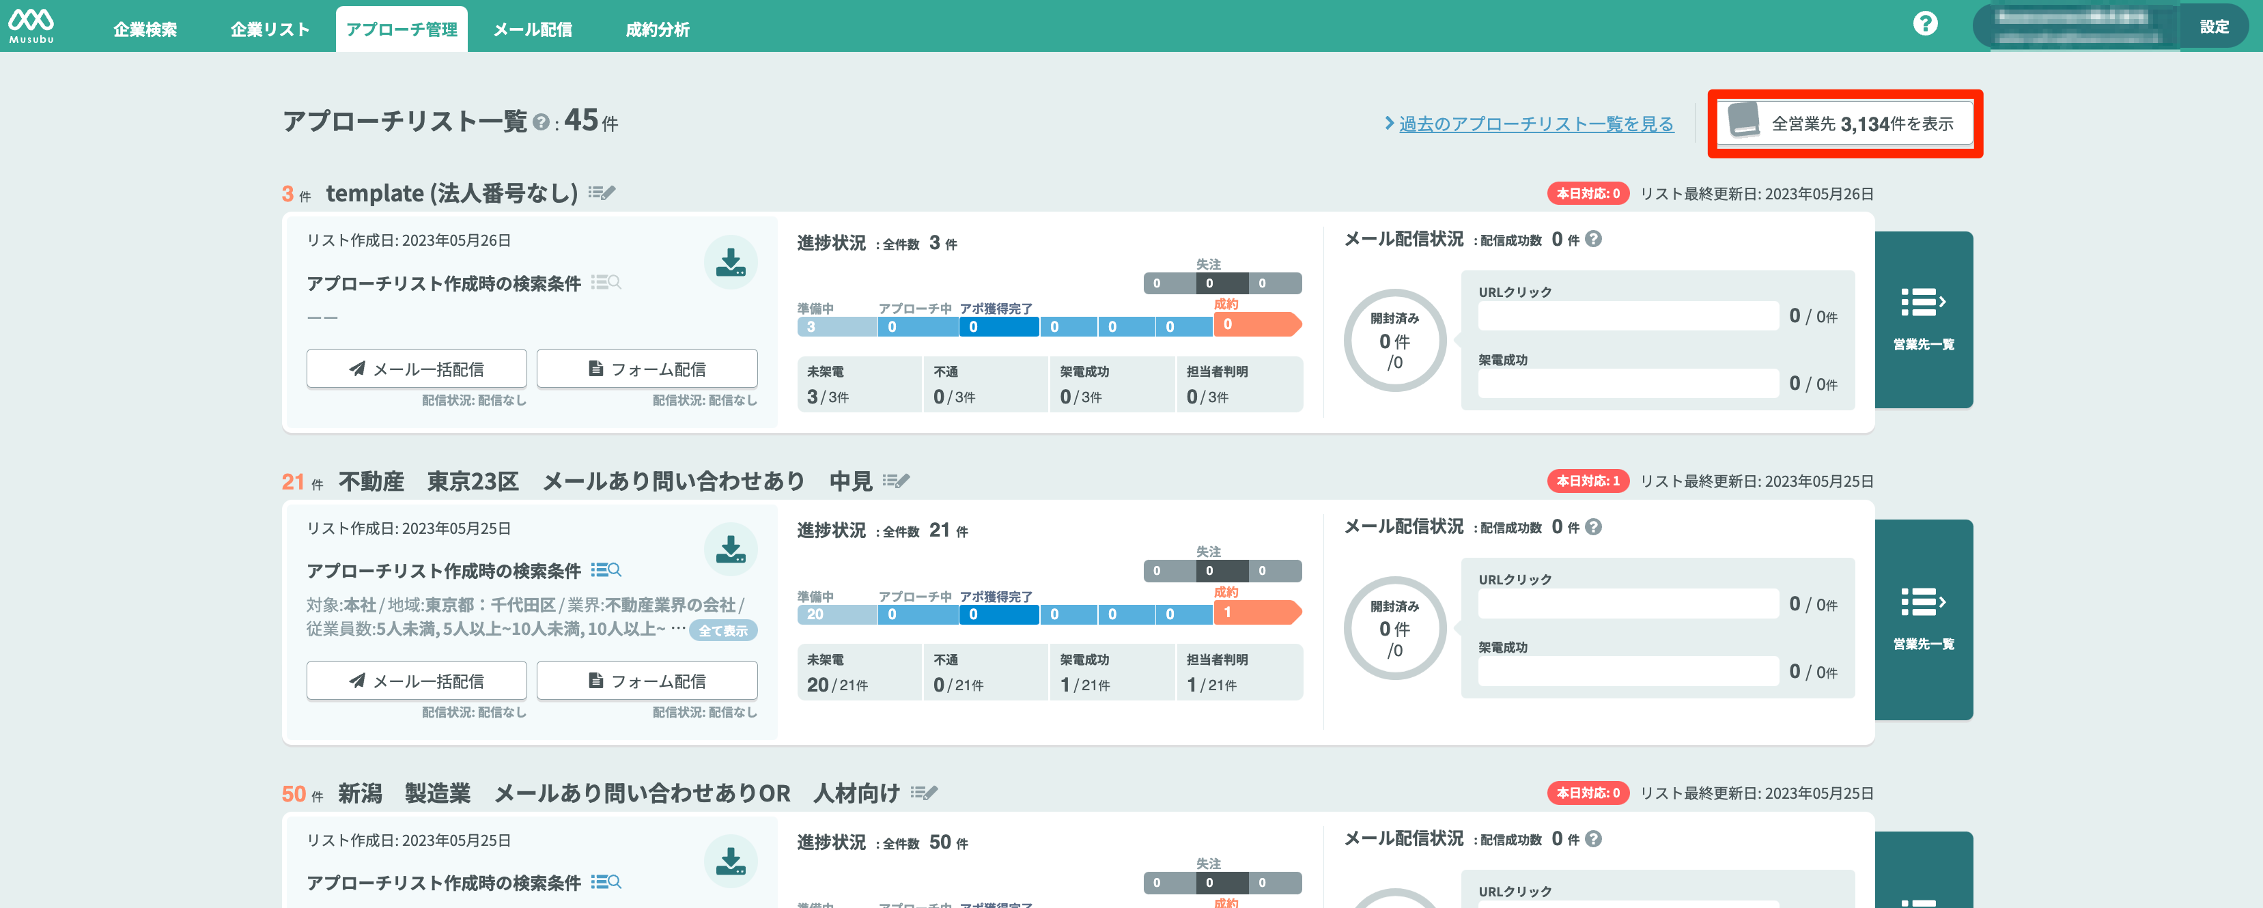The width and height of the screenshot is (2263, 908).
Task: Go to 企業検索 tab
Action: 145,29
